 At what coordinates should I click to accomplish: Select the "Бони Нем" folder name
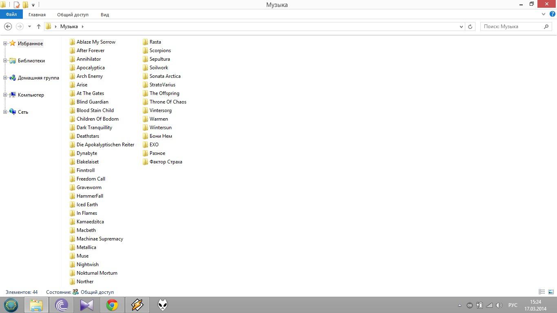(x=161, y=136)
